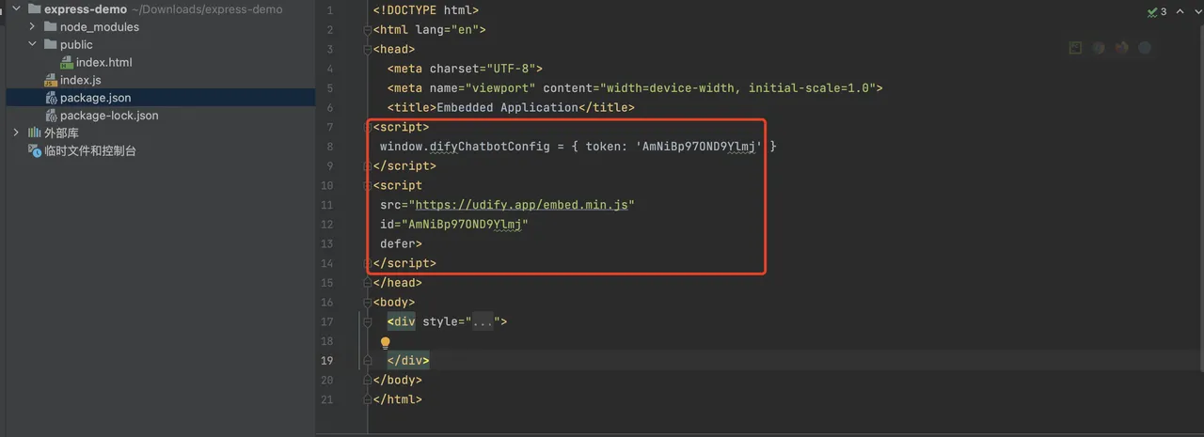The image size is (1204, 437).
Task: Expand the 外部库 external libraries node
Action: [16, 133]
